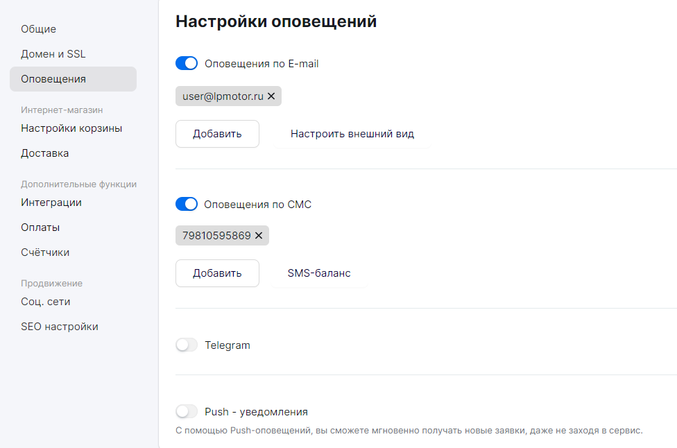Open the Оплаты section
The image size is (677, 448).
coord(40,227)
